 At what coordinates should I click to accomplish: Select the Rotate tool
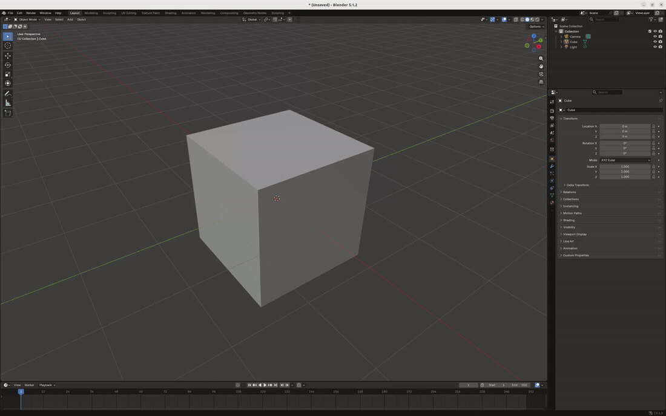8,65
